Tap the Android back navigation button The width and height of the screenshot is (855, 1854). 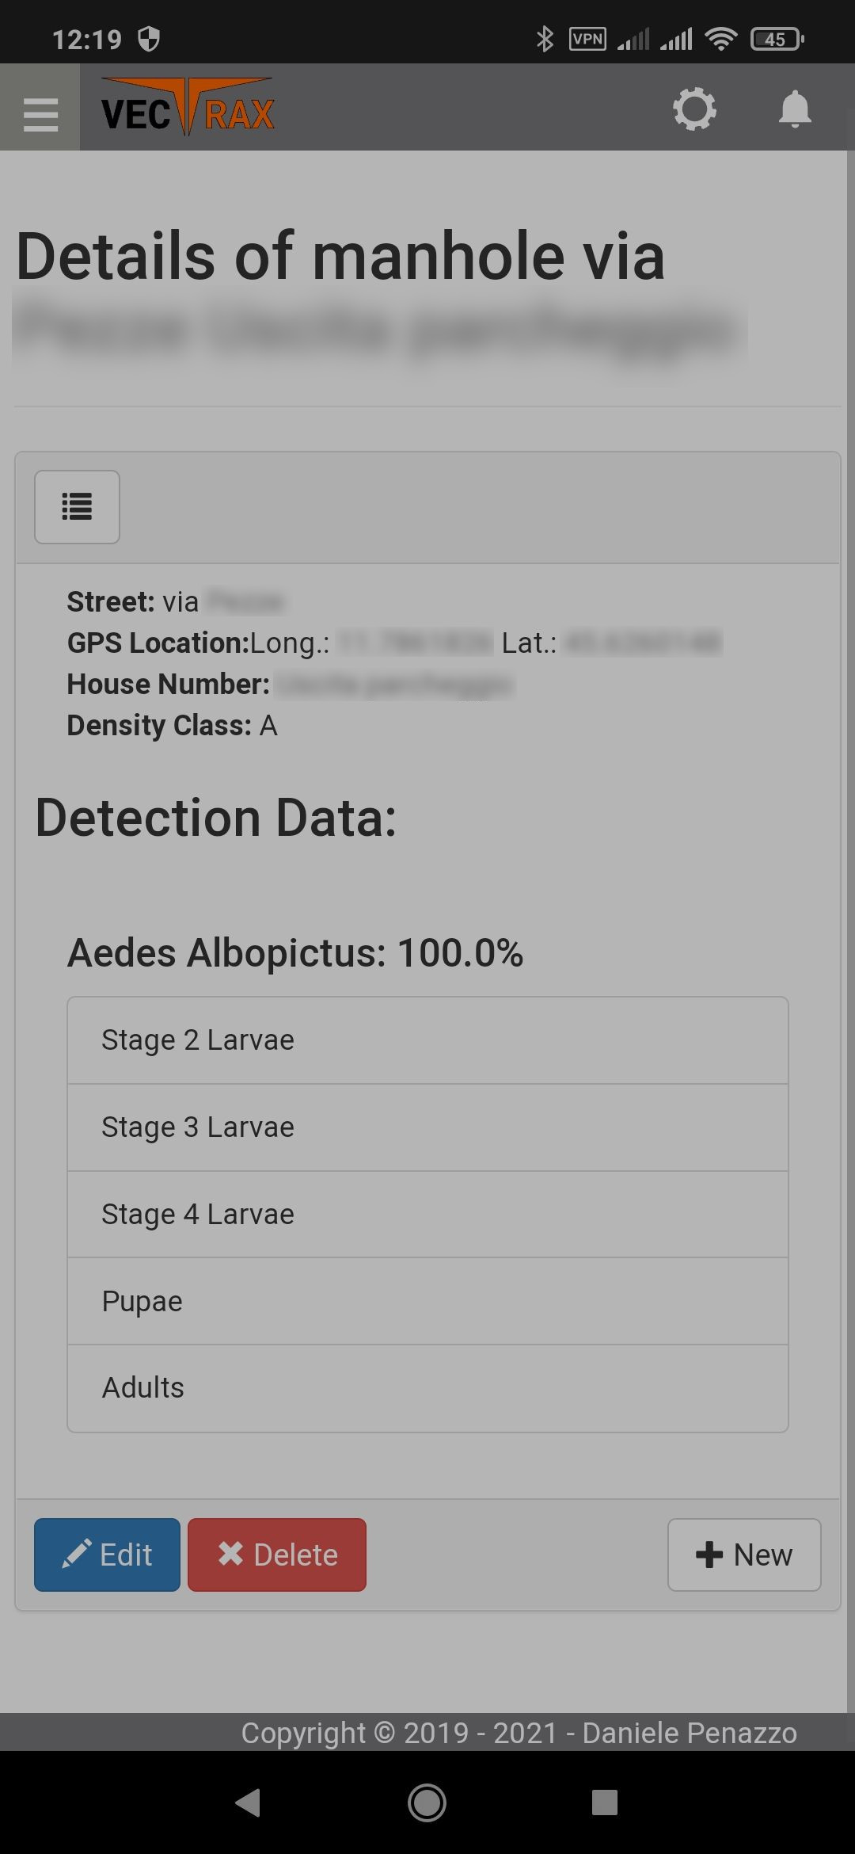pyautogui.click(x=249, y=1802)
